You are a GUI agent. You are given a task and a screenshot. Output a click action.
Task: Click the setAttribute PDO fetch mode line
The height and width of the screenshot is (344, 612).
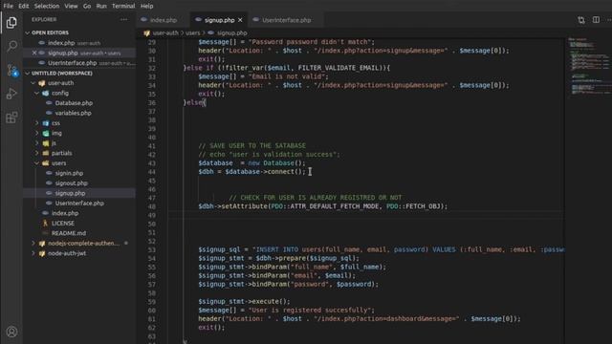tap(323, 206)
